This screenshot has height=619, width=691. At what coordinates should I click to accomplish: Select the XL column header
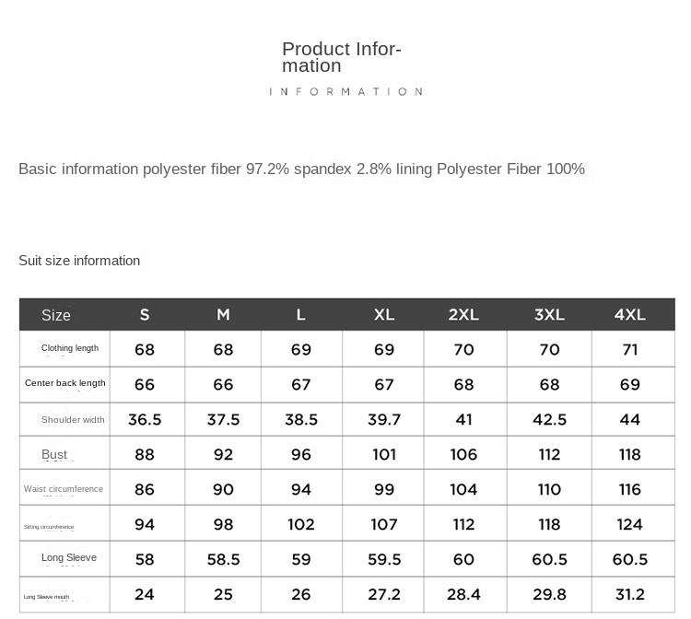384,315
